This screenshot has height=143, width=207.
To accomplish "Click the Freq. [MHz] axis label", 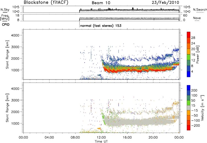I will tap(5, 17).
